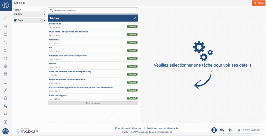Click the notification bell in footer
Screen dimensions: 266x136
click(230, 130)
